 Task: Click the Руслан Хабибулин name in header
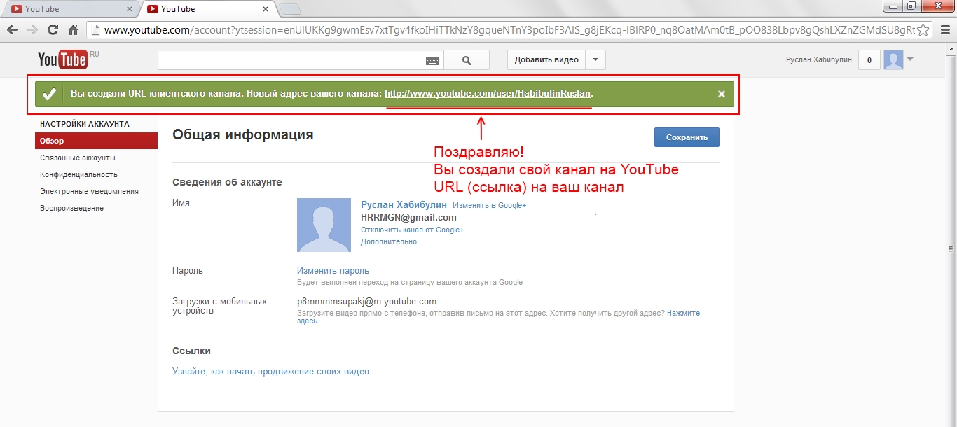pos(819,60)
